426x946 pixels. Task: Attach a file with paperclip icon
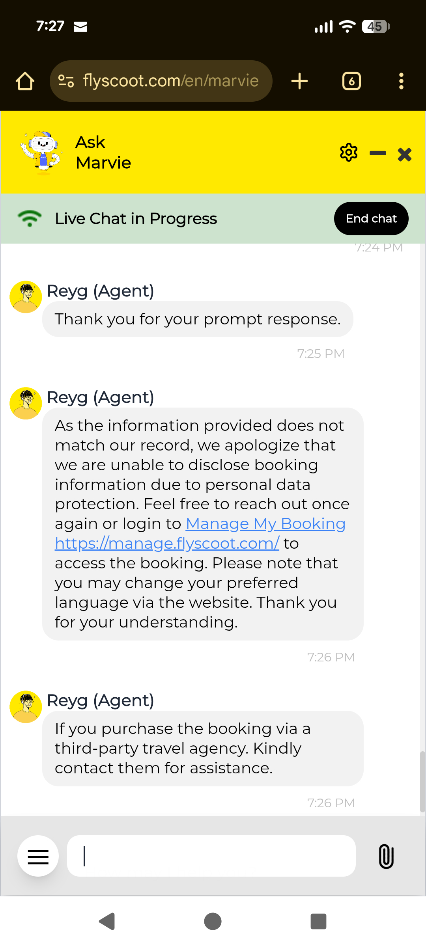click(x=386, y=856)
